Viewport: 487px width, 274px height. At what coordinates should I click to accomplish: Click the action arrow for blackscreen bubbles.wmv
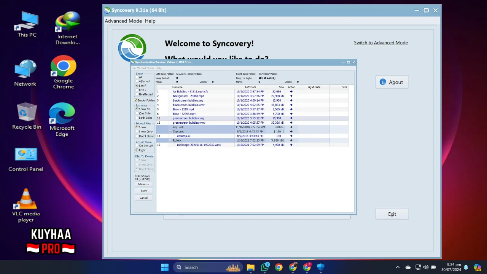click(291, 105)
